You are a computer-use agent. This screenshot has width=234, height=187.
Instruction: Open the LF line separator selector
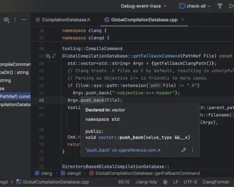(x=175, y=182)
